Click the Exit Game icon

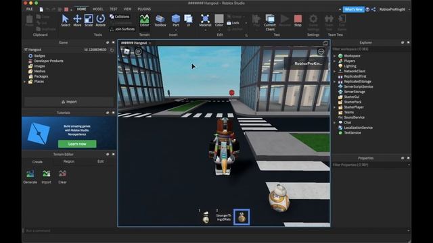(x=342, y=22)
